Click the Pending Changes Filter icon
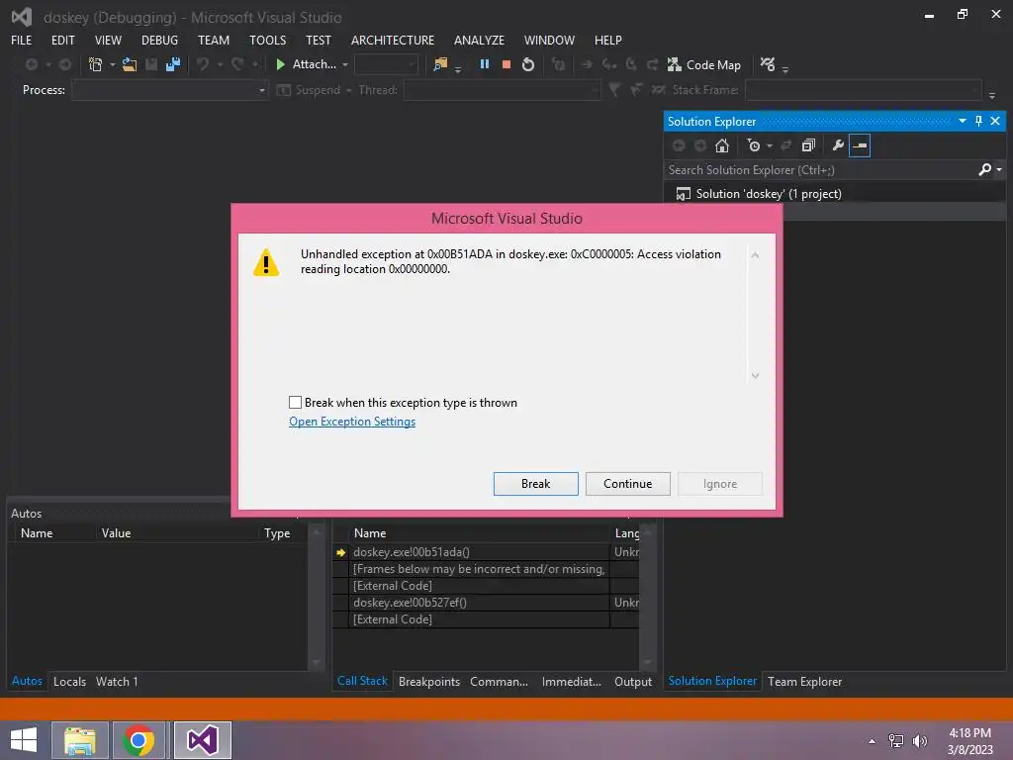This screenshot has width=1013, height=760. [x=753, y=145]
